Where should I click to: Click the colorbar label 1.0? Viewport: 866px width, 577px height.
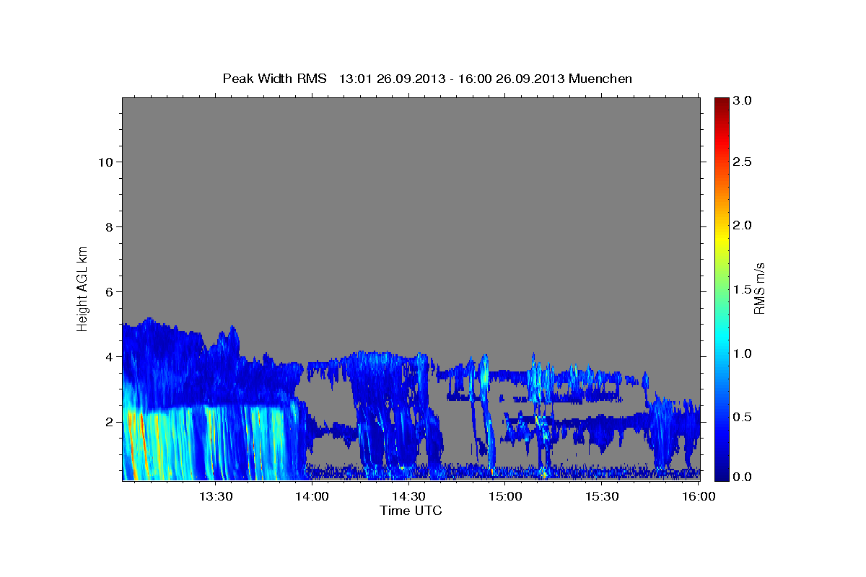pyautogui.click(x=743, y=353)
